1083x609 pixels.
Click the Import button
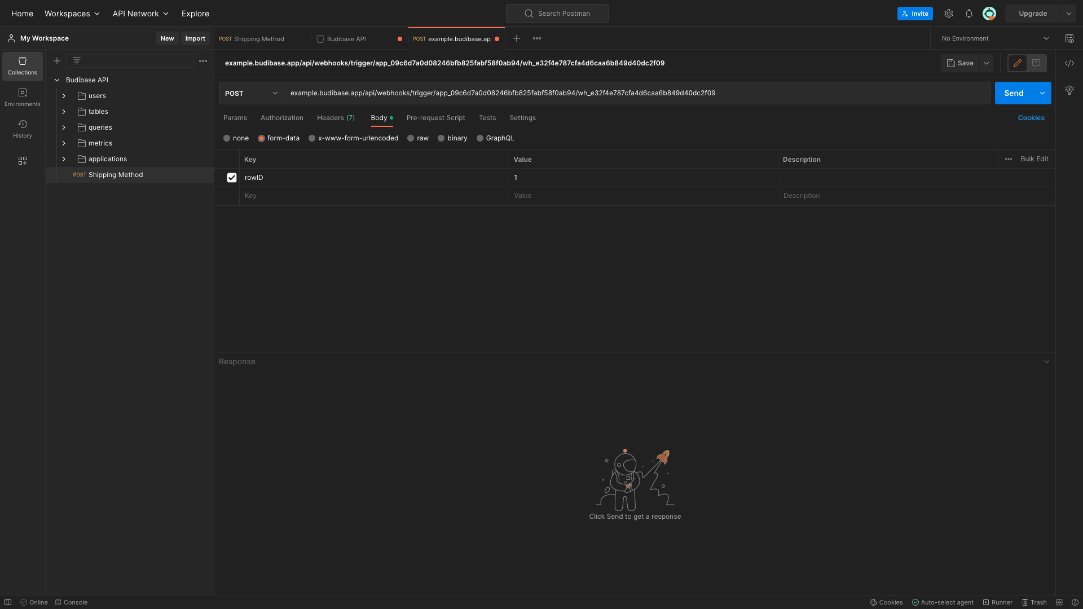pos(195,38)
